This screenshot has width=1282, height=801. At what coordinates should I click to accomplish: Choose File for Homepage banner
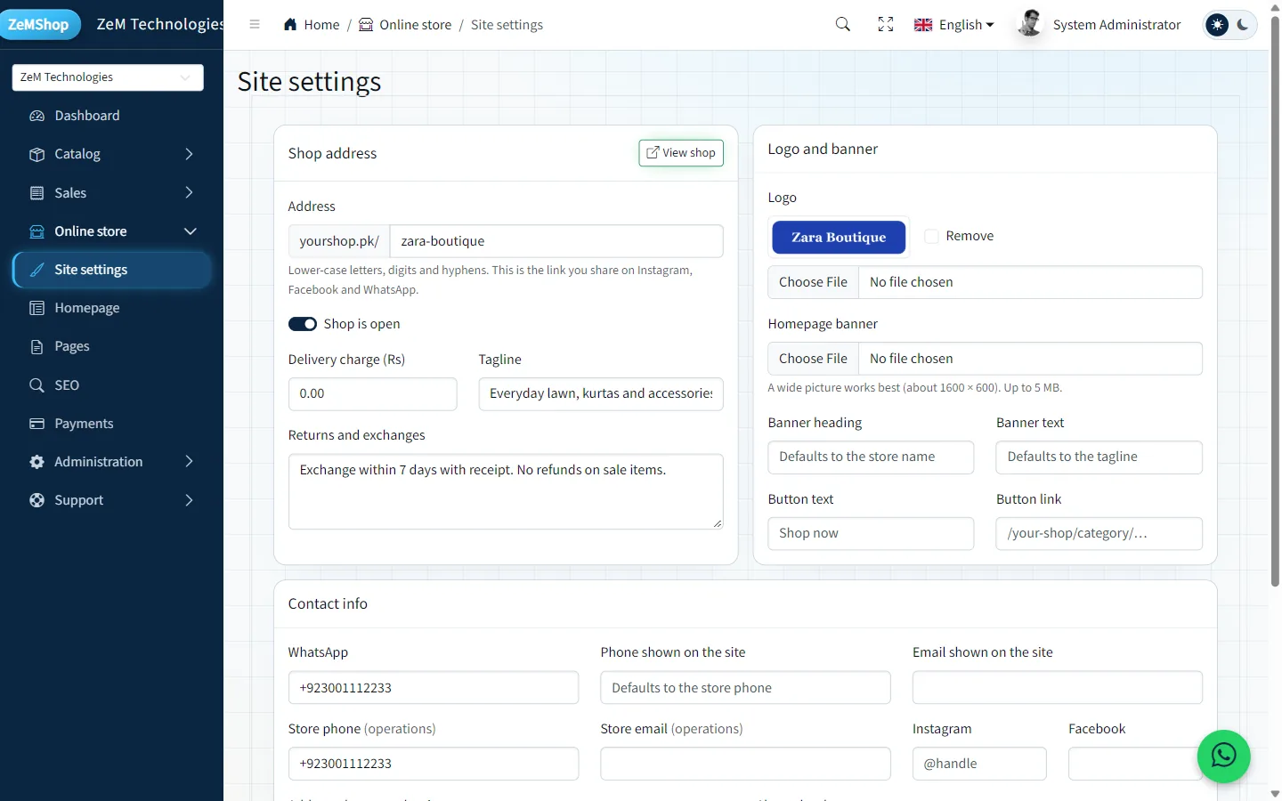(x=813, y=359)
